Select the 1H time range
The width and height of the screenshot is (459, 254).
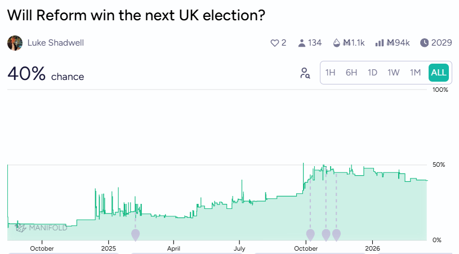point(331,73)
